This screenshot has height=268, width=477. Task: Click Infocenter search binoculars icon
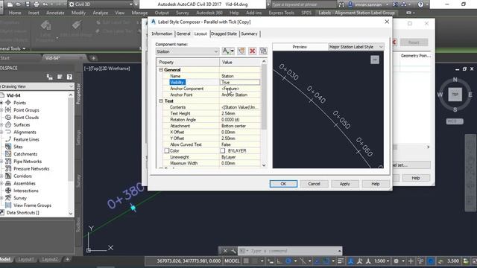click(x=341, y=4)
